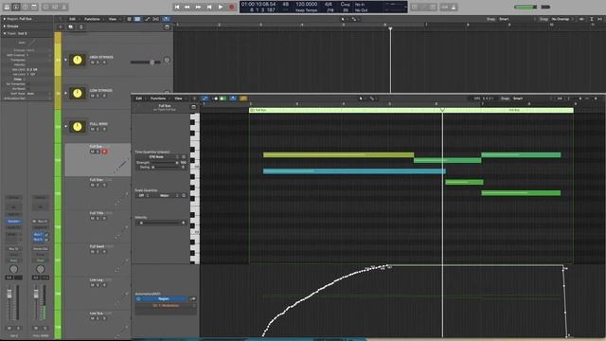Click the LOW STRINGS track icon
Image resolution: width=606 pixels, height=341 pixels.
point(78,93)
